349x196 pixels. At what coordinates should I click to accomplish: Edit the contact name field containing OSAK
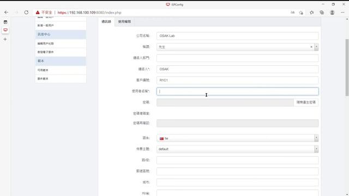[x=238, y=69]
